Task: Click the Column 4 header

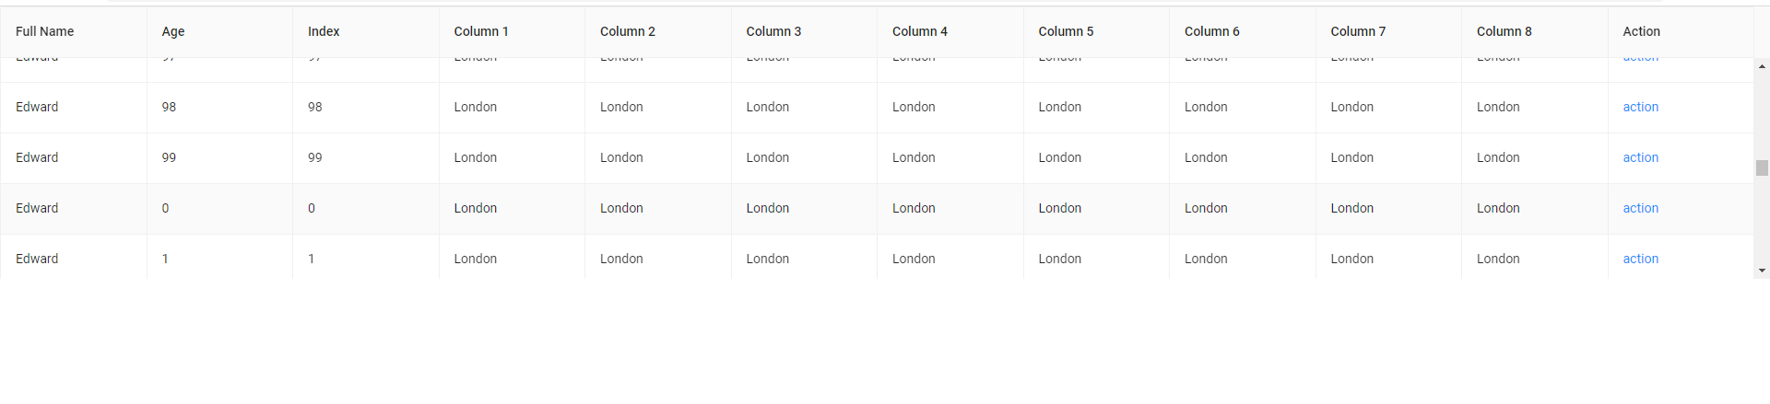Action: 919,31
